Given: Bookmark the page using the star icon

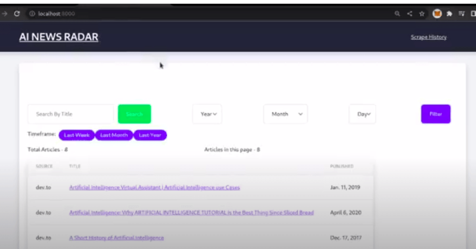Looking at the screenshot, I should click(x=422, y=13).
